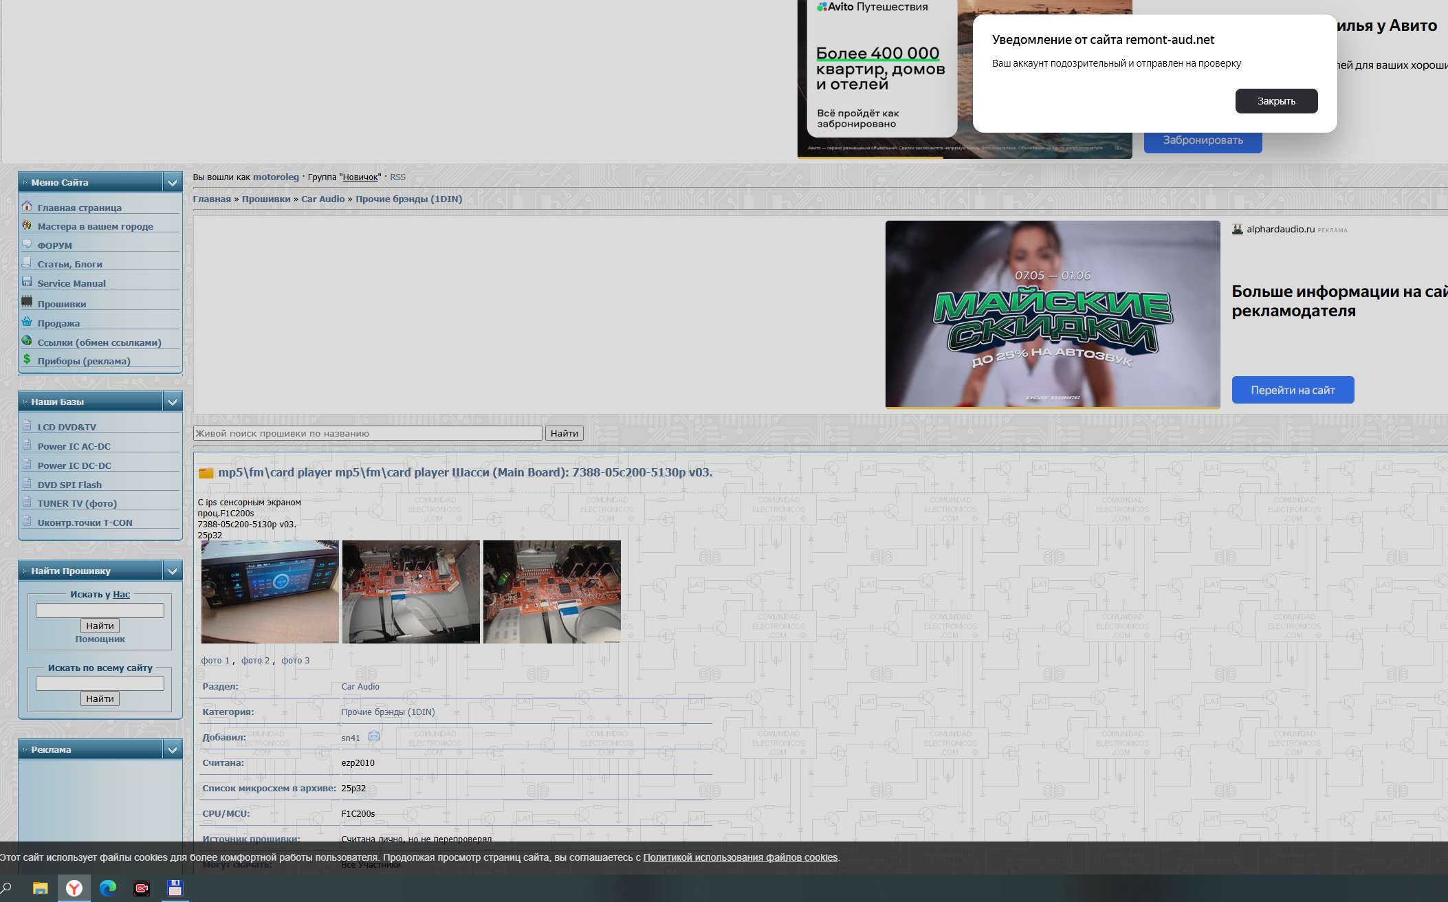Focus the Живой поиск прошивки search field
This screenshot has width=1448, height=902.
[367, 433]
